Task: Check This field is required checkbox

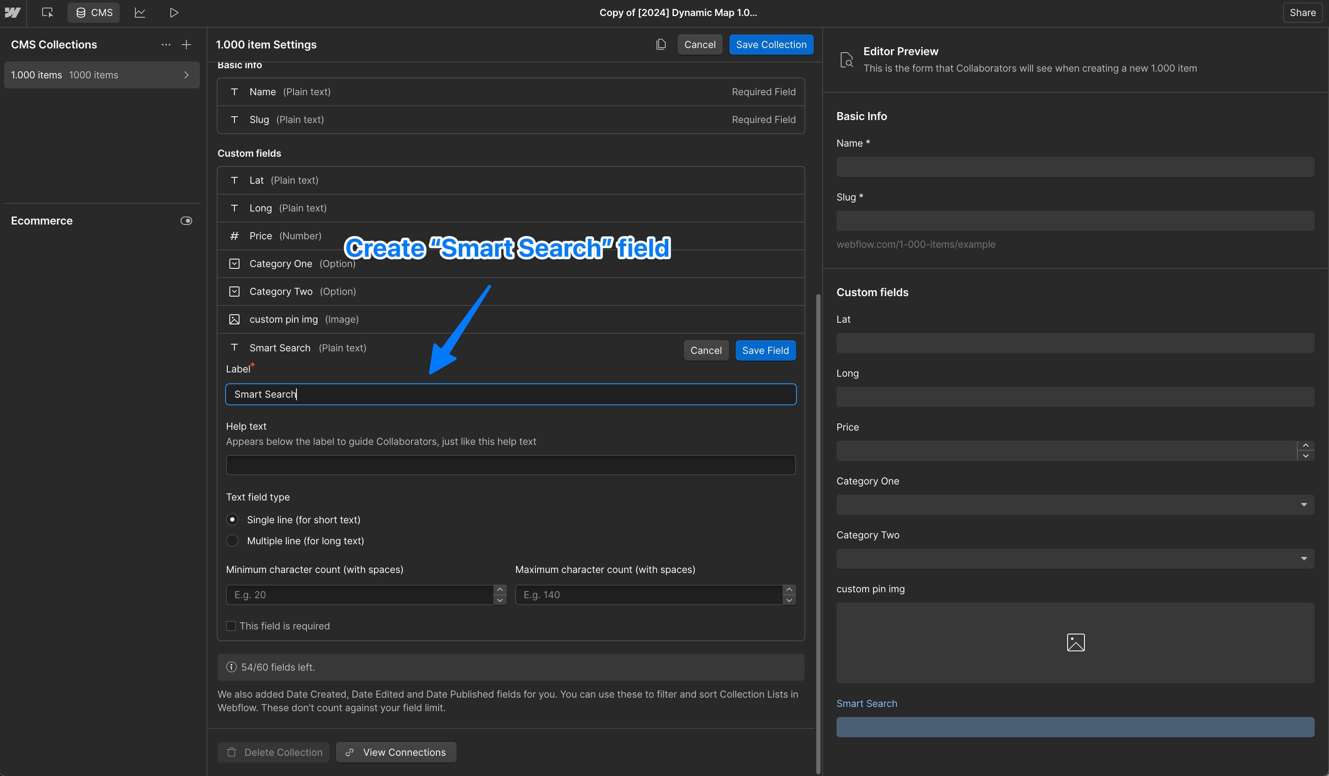Action: 231,626
